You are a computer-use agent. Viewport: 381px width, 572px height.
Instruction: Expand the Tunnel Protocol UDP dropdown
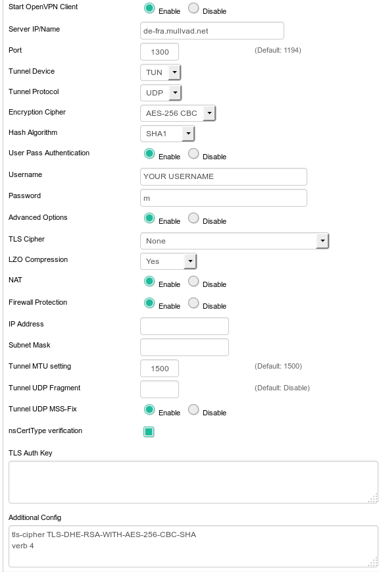pos(161,93)
